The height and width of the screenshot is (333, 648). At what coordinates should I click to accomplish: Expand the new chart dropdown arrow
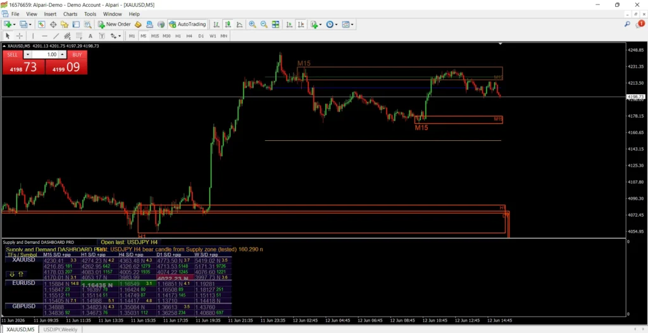point(15,25)
